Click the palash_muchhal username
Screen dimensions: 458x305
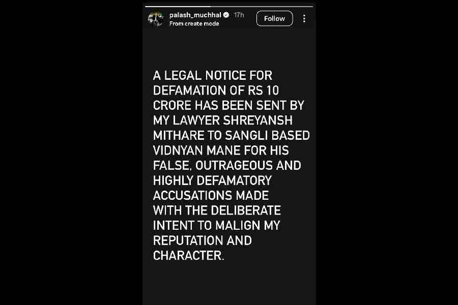click(195, 15)
